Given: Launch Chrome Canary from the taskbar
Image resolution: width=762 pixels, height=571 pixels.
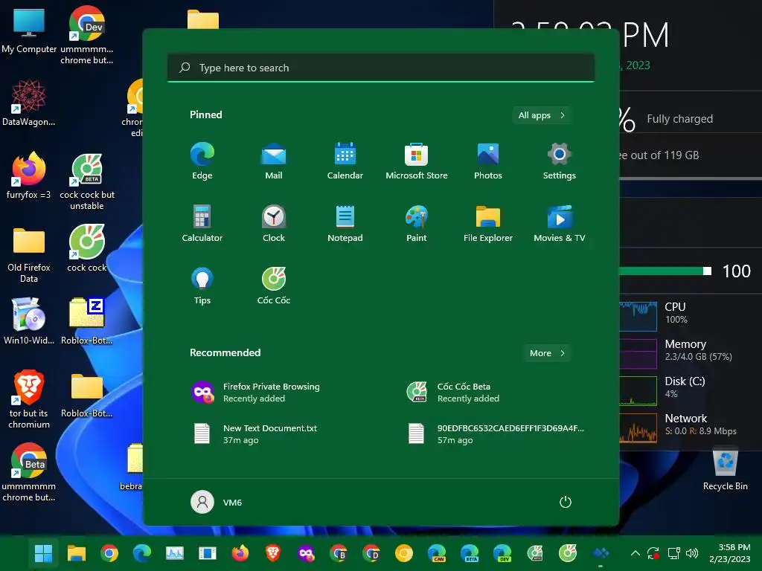Looking at the screenshot, I should click(404, 553).
